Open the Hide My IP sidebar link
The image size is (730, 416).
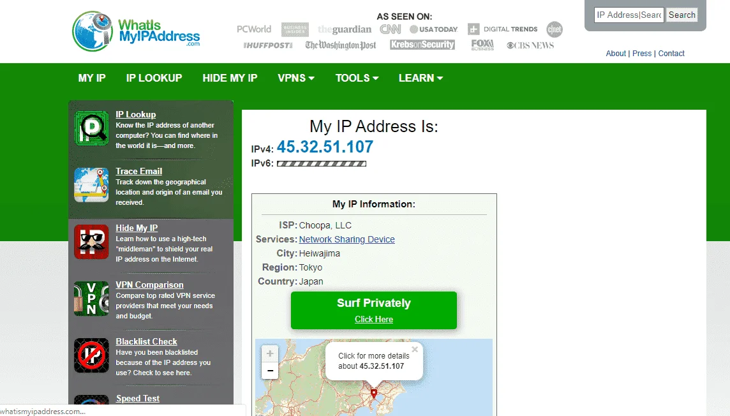pos(137,228)
